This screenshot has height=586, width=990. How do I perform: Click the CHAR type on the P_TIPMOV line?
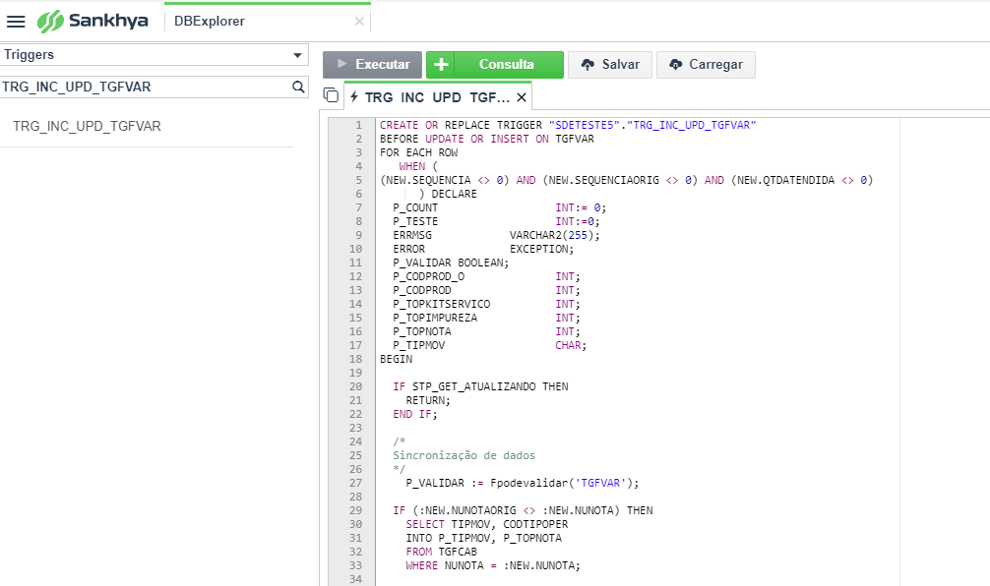pyautogui.click(x=568, y=346)
